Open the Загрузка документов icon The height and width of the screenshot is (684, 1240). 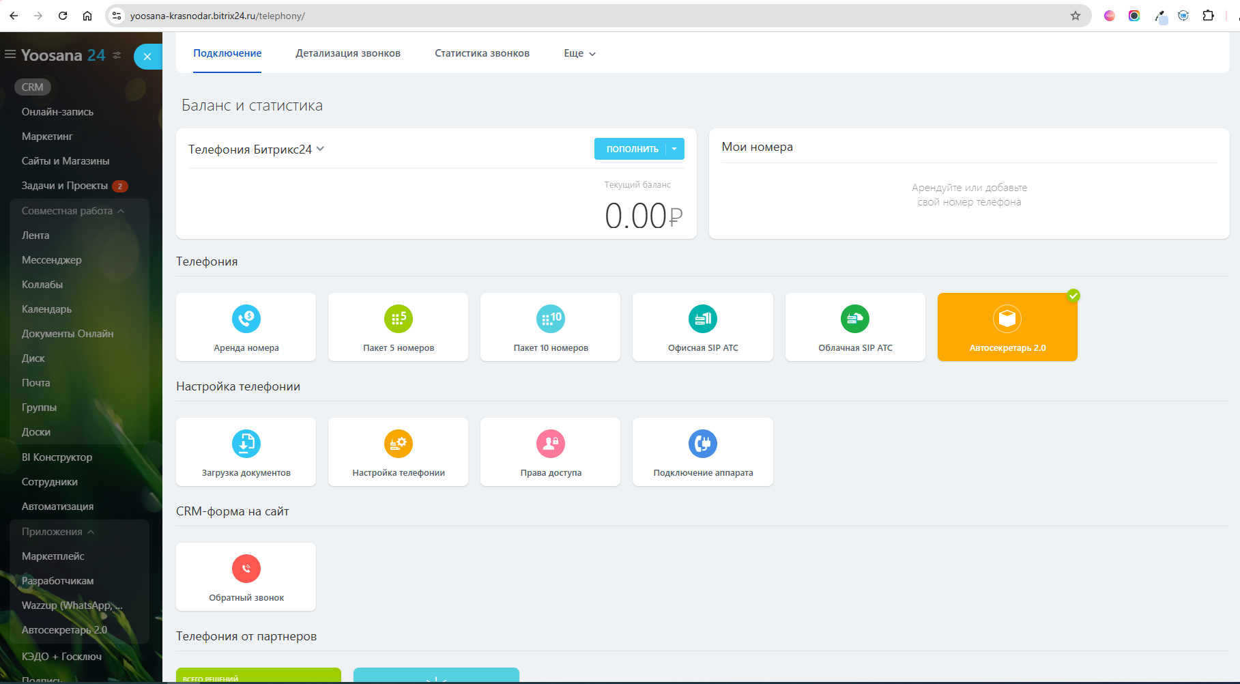[246, 444]
